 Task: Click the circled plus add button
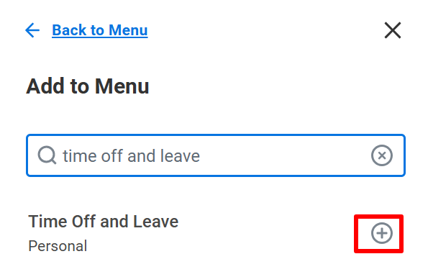point(381,233)
